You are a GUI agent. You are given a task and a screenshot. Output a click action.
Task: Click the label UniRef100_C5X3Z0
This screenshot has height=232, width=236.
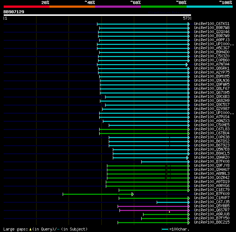pyautogui.click(x=212, y=56)
